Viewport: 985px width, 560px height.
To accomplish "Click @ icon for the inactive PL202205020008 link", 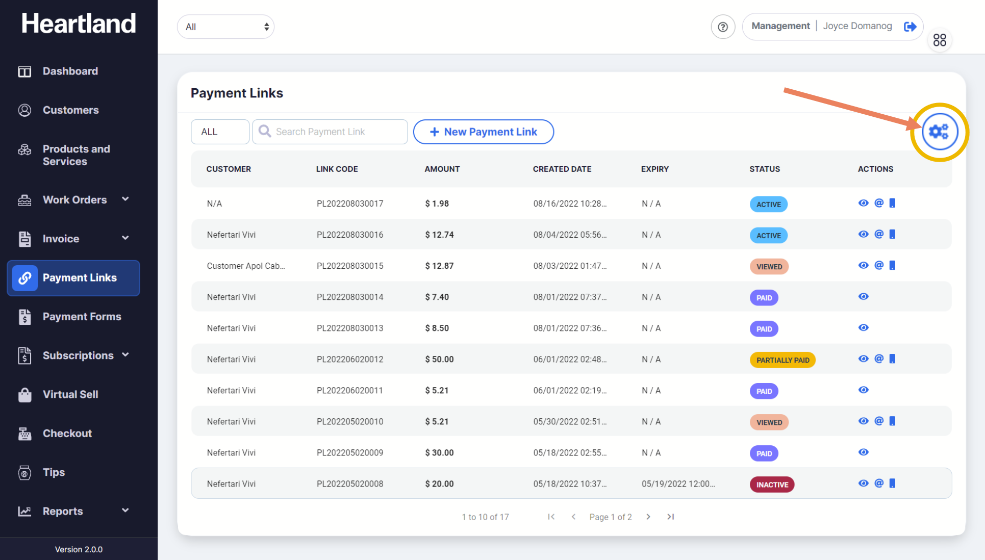I will 878,483.
